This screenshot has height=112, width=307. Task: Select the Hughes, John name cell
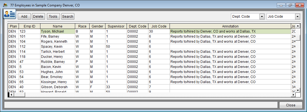(x=58, y=72)
